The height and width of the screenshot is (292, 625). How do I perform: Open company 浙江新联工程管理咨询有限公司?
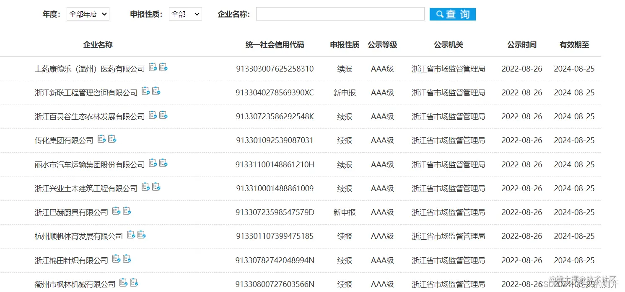(86, 93)
